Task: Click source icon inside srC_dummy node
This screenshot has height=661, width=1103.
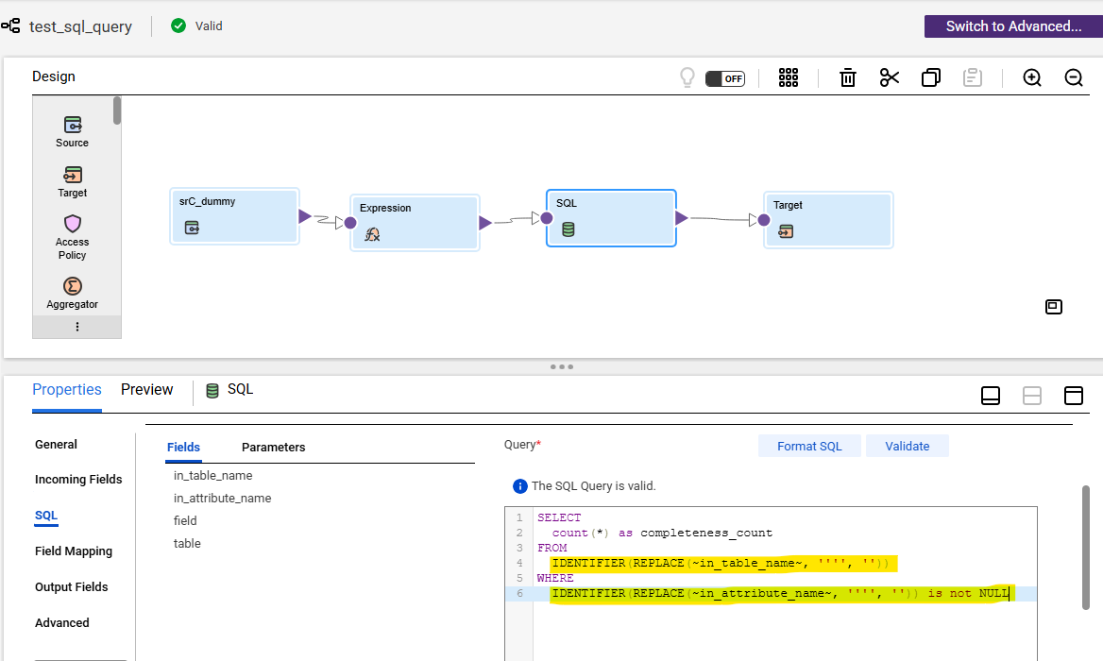Action: point(192,228)
